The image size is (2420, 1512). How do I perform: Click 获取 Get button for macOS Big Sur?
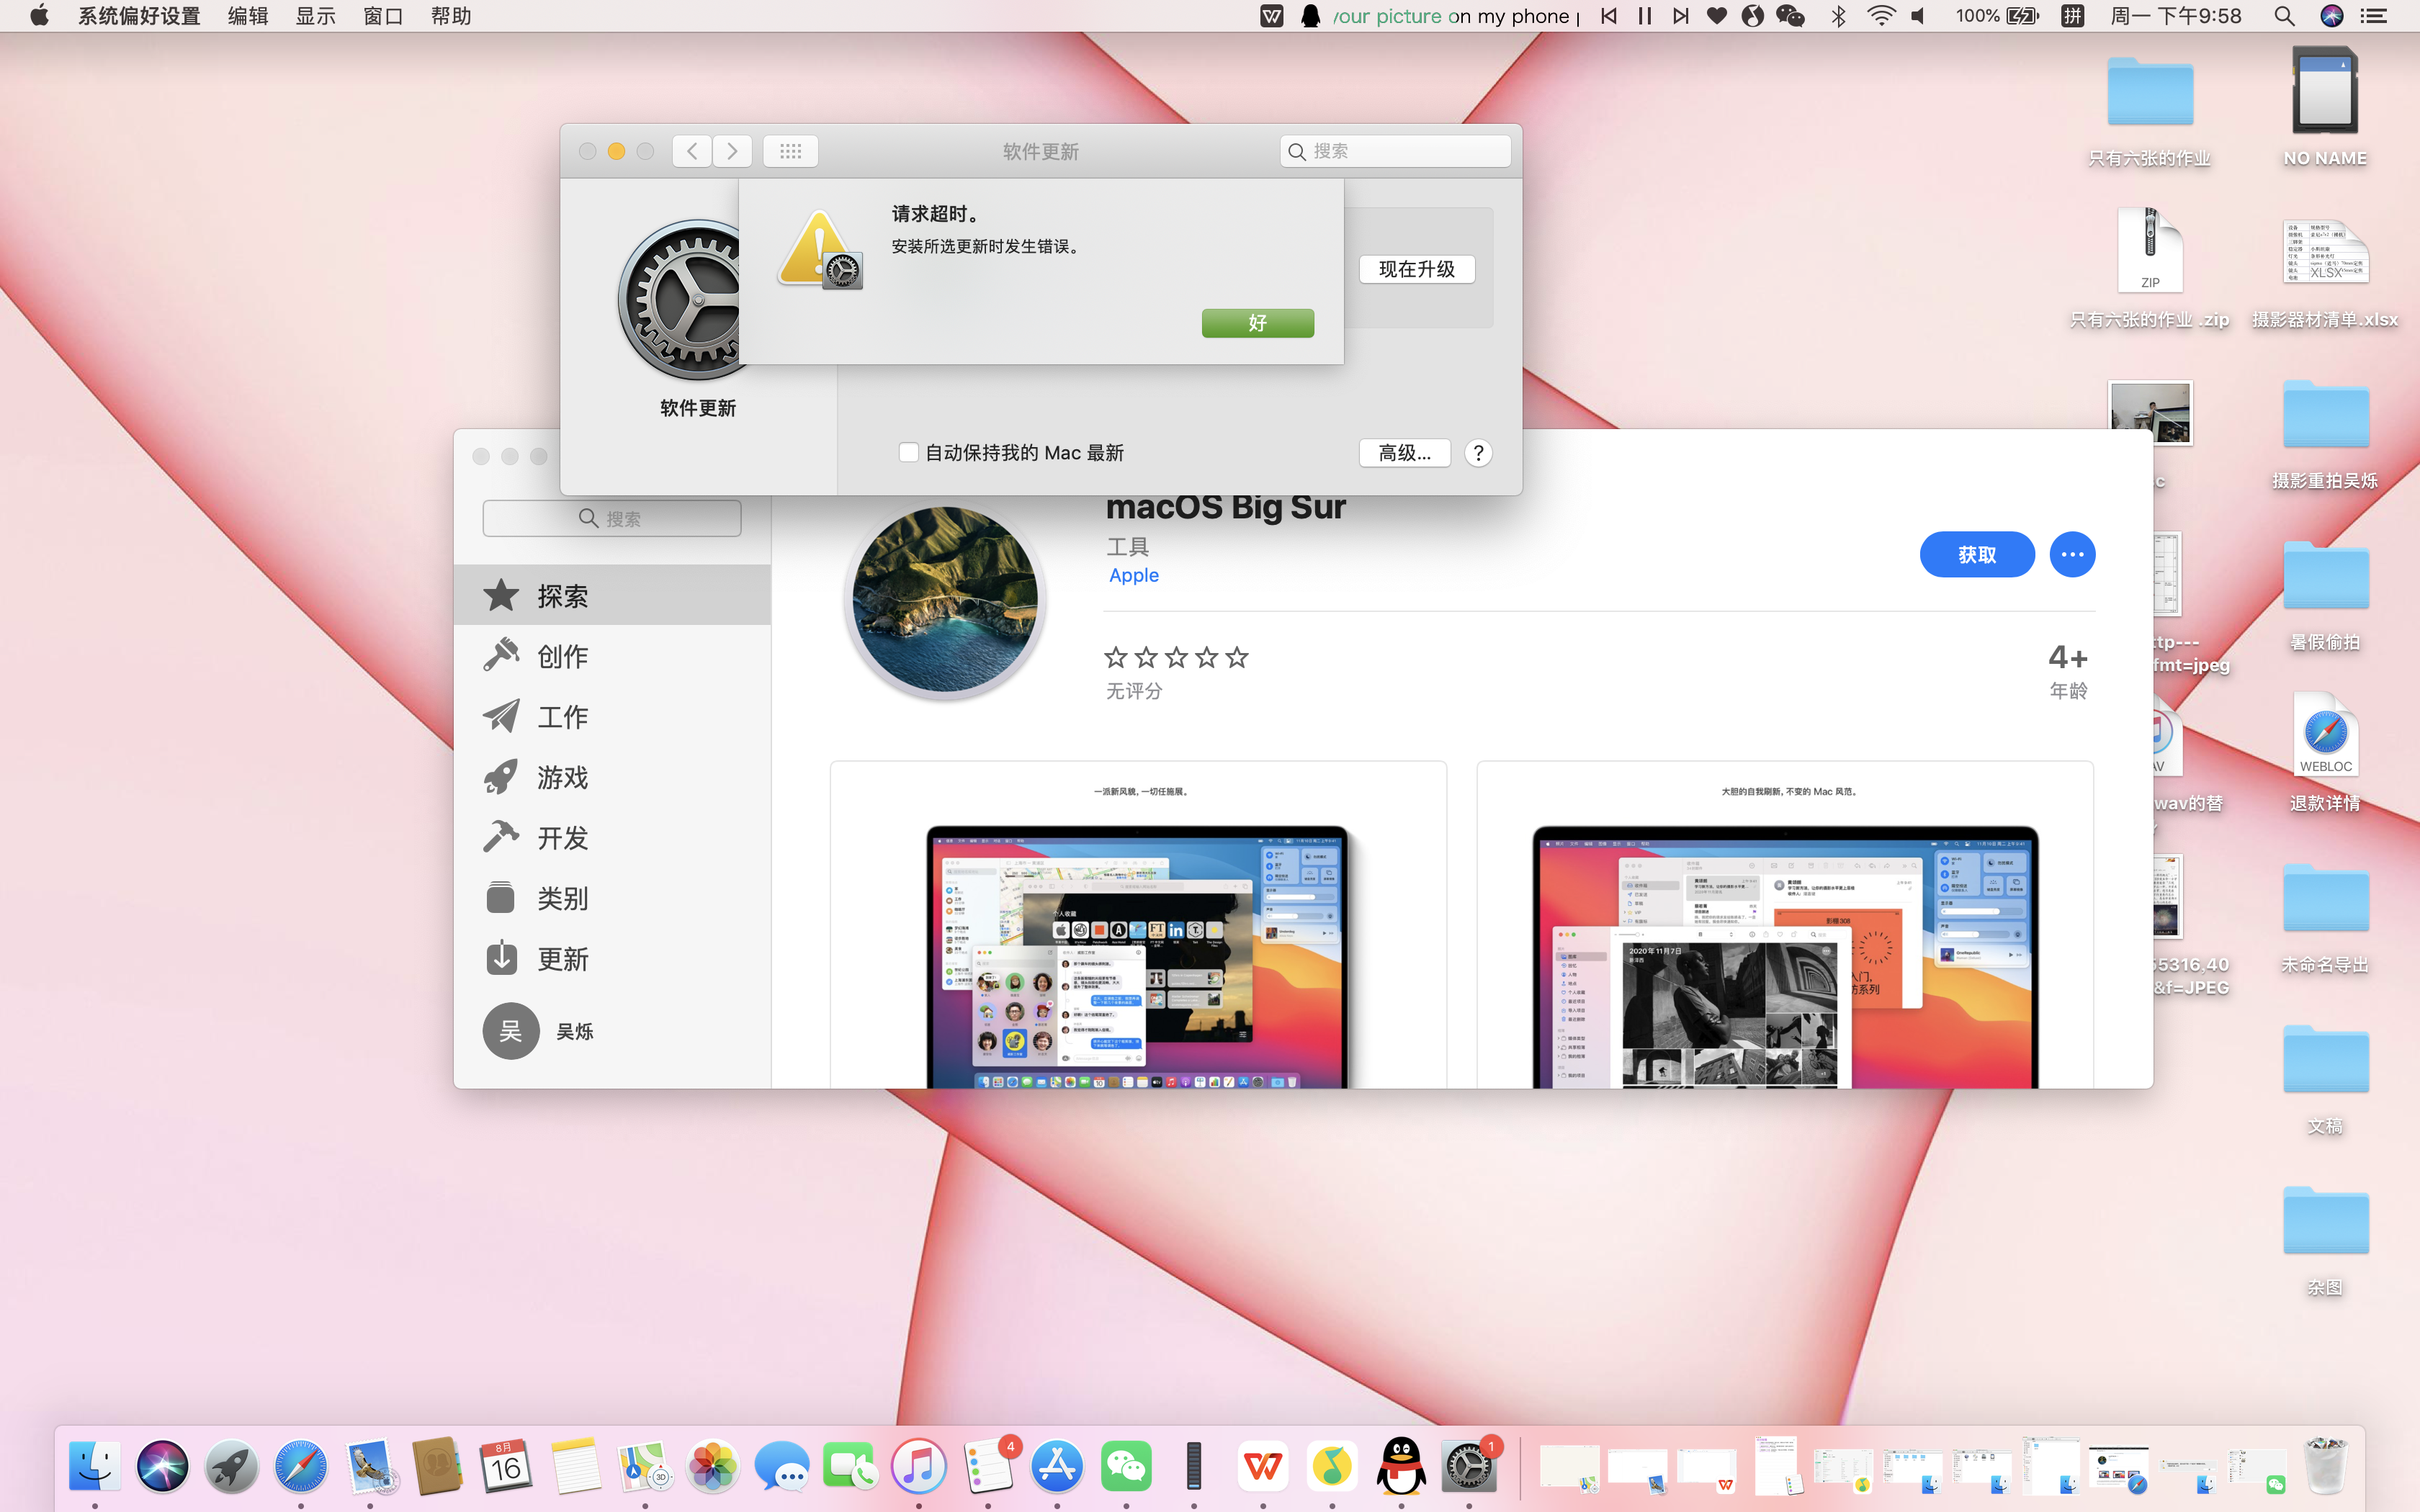click(1976, 554)
